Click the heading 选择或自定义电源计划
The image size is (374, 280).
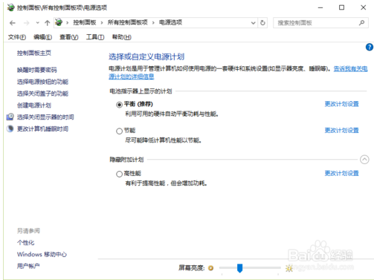[x=146, y=57]
